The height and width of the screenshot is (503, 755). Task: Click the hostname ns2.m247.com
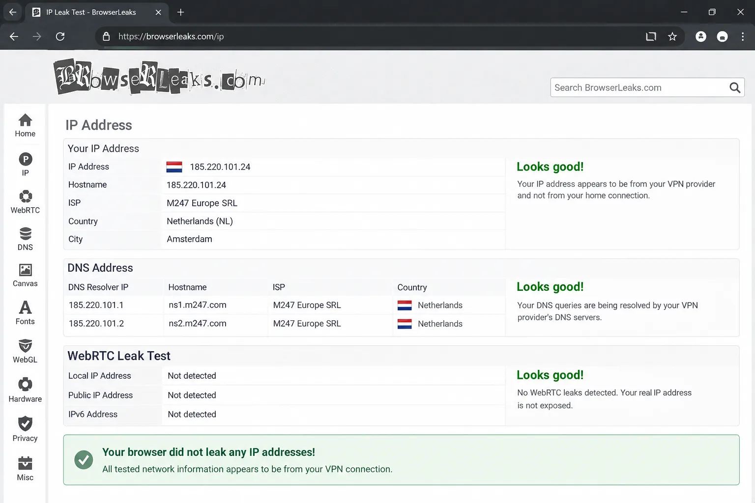(198, 324)
